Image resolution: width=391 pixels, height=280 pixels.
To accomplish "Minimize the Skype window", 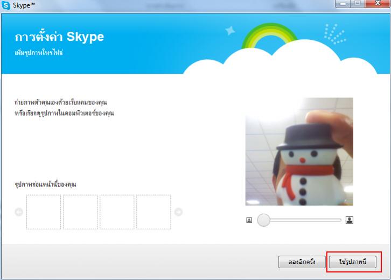I will tap(343, 3).
